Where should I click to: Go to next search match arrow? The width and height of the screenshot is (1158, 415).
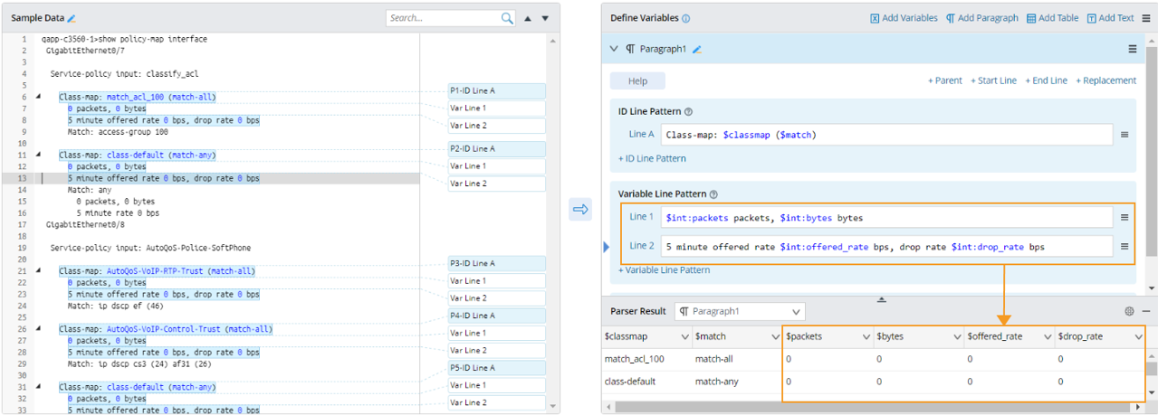tap(545, 18)
